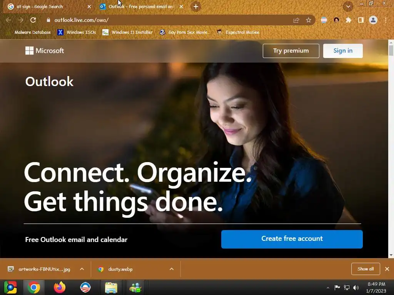Click the Sign in button
The width and height of the screenshot is (394, 295).
(x=343, y=51)
